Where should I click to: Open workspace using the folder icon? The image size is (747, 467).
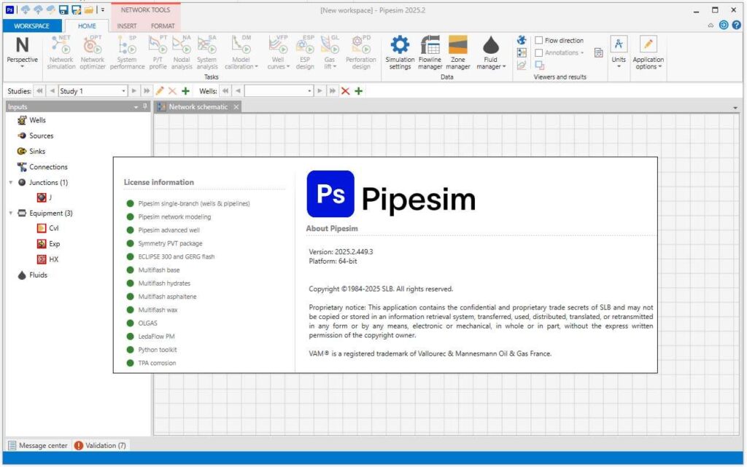click(x=88, y=9)
